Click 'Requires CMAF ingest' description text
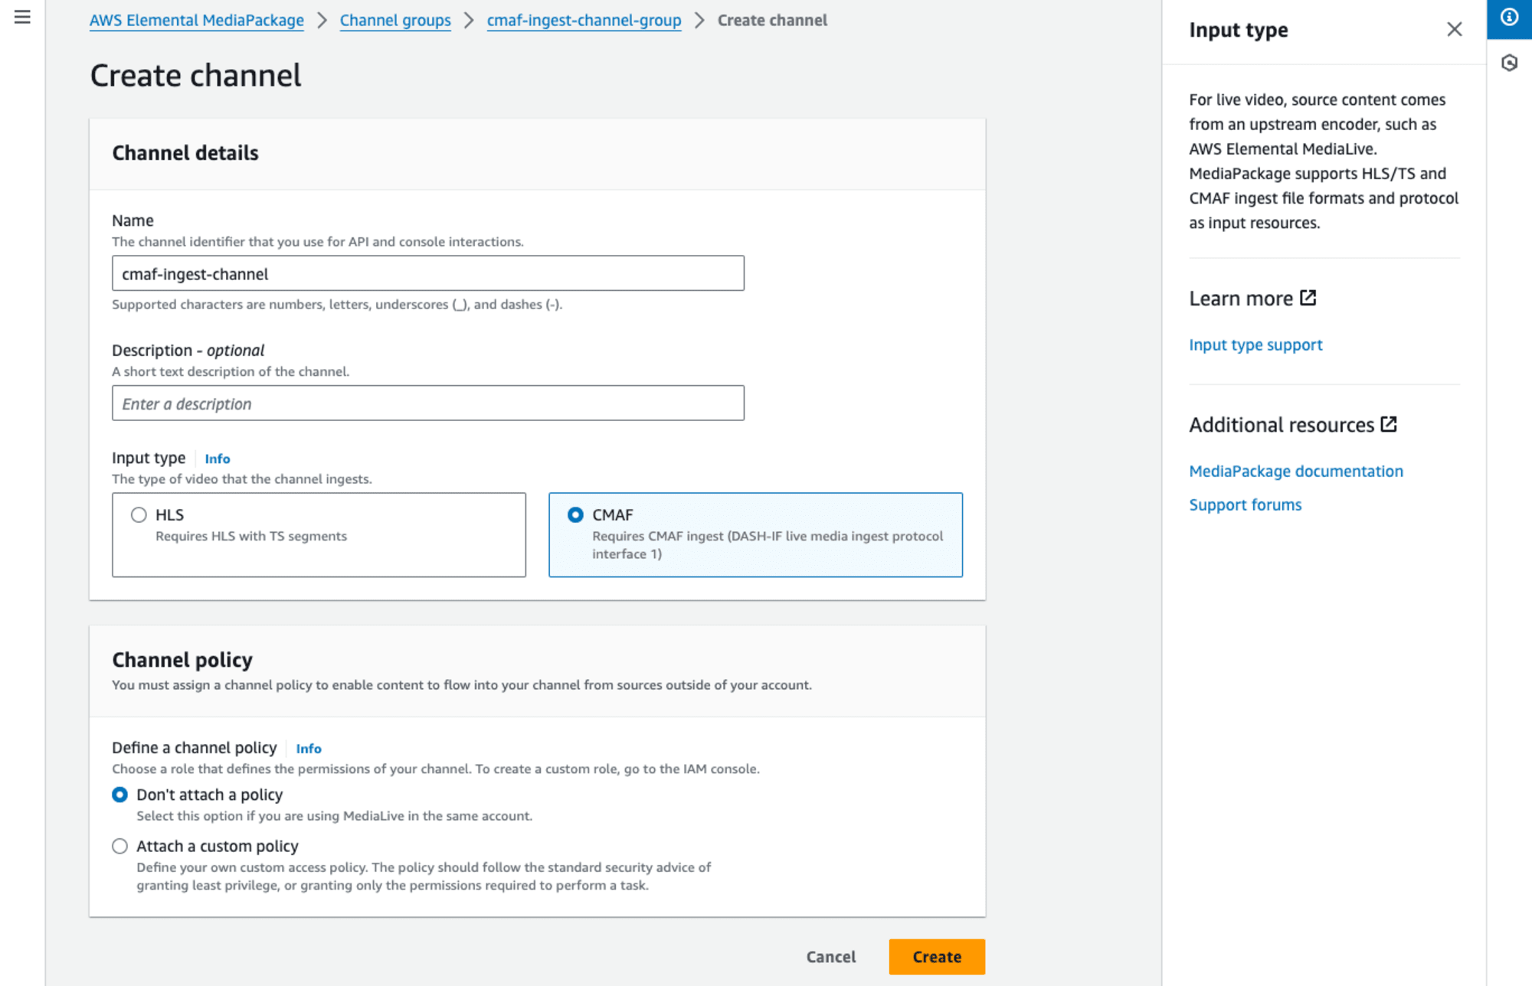 [768, 545]
